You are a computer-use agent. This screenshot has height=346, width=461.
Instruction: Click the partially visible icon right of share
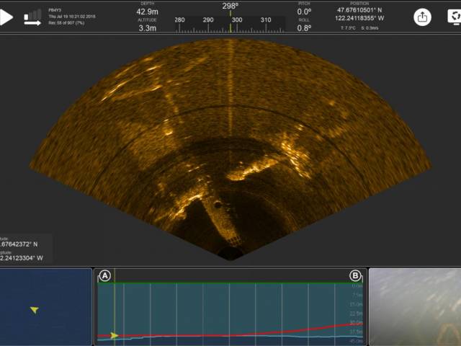tap(454, 17)
